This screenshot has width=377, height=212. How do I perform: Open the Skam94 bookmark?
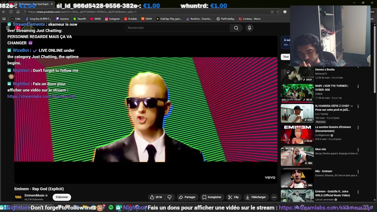[80, 19]
